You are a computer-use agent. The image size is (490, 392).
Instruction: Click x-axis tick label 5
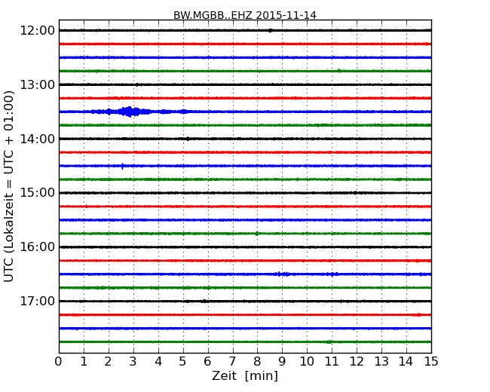(x=182, y=361)
